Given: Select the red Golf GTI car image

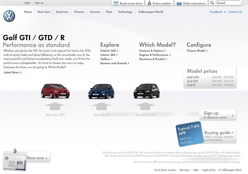Looking at the screenshot, I should click(x=55, y=91).
